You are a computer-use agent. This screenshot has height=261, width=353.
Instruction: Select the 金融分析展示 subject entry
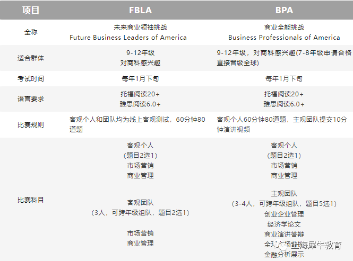[284, 255]
